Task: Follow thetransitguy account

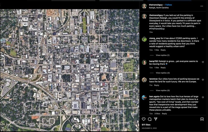Action: [169, 5]
